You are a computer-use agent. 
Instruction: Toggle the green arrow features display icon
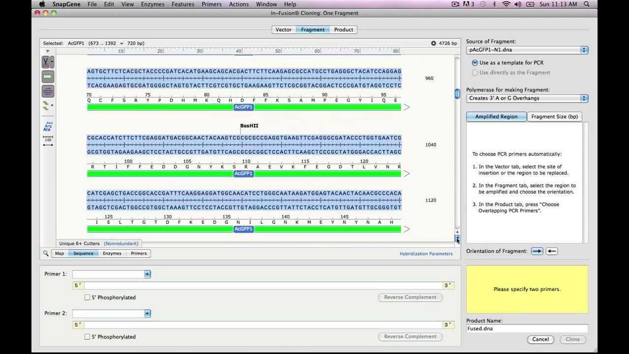[48, 77]
